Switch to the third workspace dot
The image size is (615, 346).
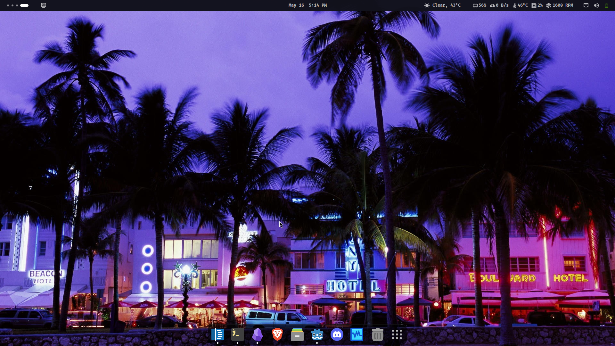pyautogui.click(x=17, y=5)
